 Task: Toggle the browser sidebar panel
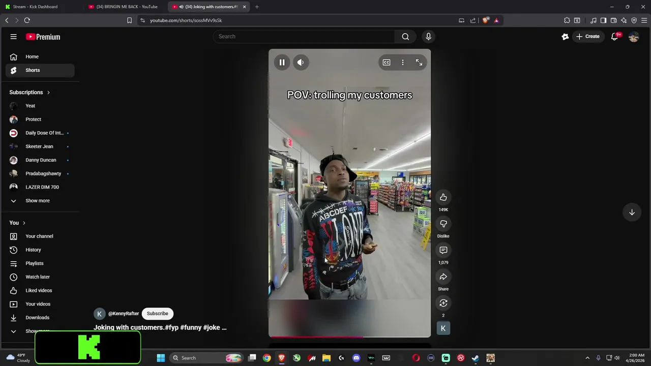click(603, 20)
